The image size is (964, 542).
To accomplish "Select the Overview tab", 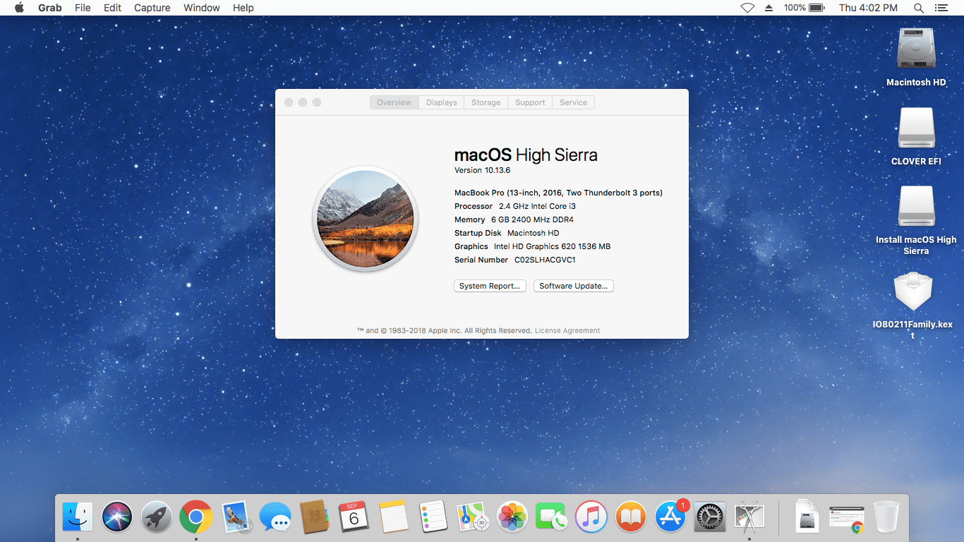I will (x=394, y=102).
